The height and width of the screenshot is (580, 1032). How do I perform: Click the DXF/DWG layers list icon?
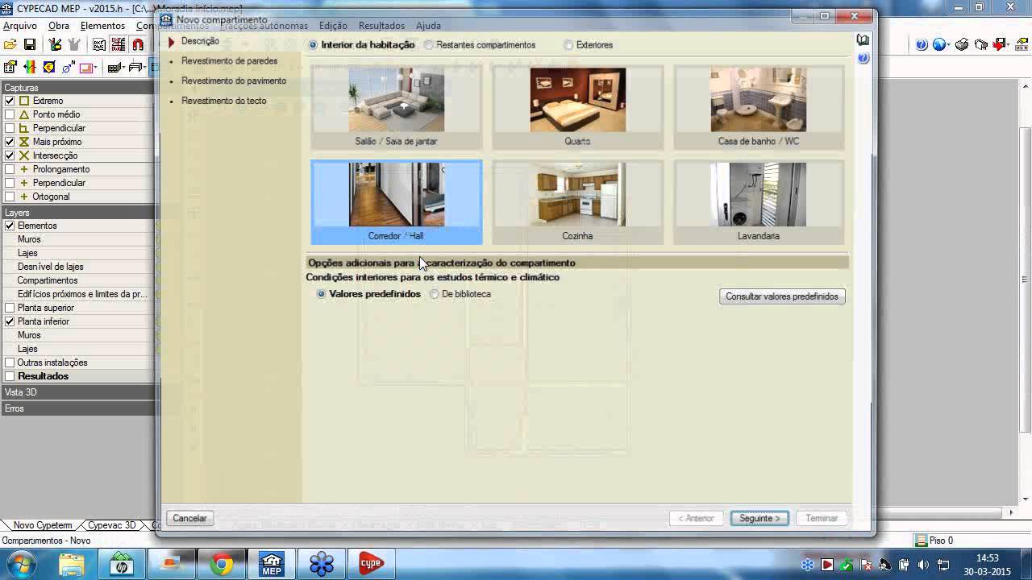click(x=119, y=44)
